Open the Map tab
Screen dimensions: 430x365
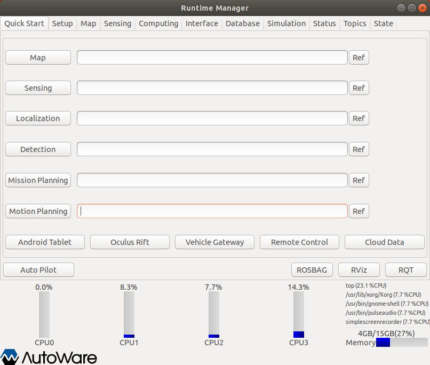point(89,23)
